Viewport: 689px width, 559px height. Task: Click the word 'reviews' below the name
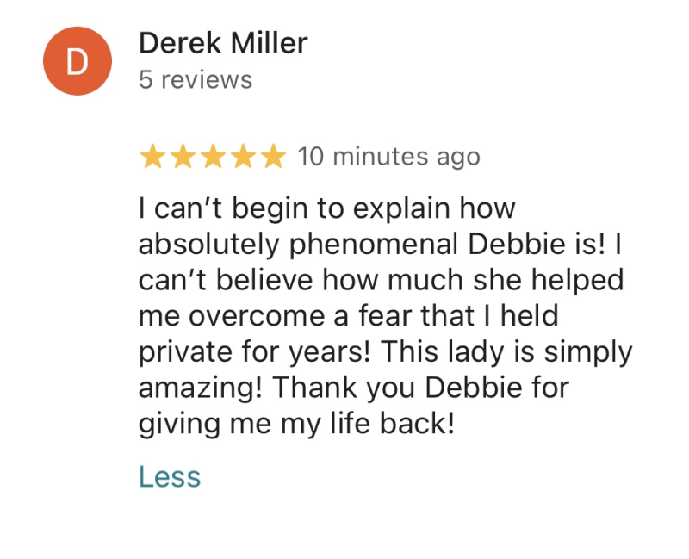[x=207, y=80]
